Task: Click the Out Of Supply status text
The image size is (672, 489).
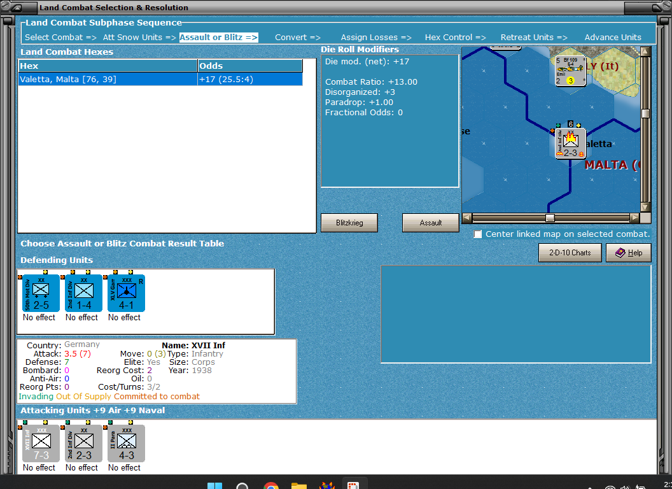Action: point(83,396)
